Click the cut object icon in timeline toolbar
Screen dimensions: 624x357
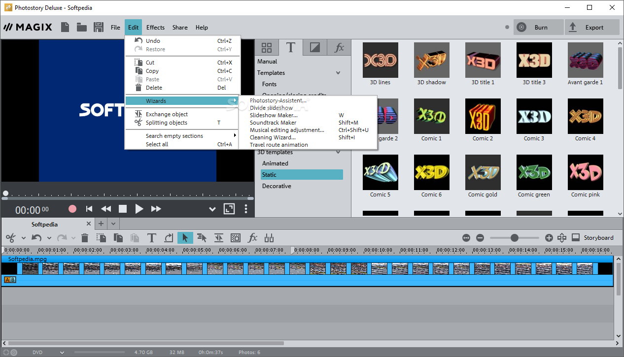tap(102, 238)
